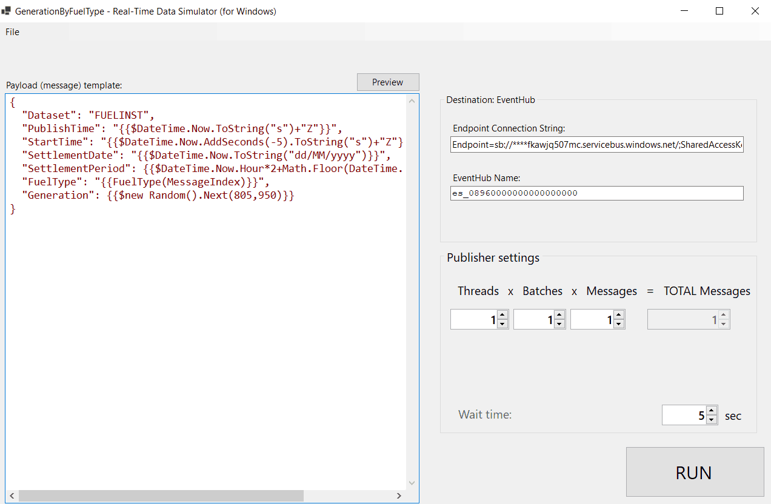Click the payload scrollbar down arrow
Screen dimensions: 771x504
click(x=412, y=483)
